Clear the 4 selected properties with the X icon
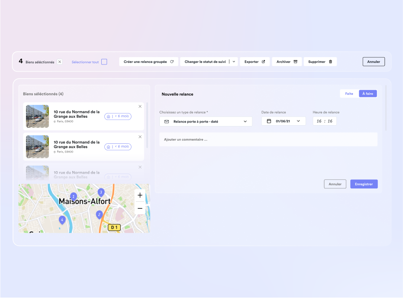The image size is (403, 298). [60, 62]
